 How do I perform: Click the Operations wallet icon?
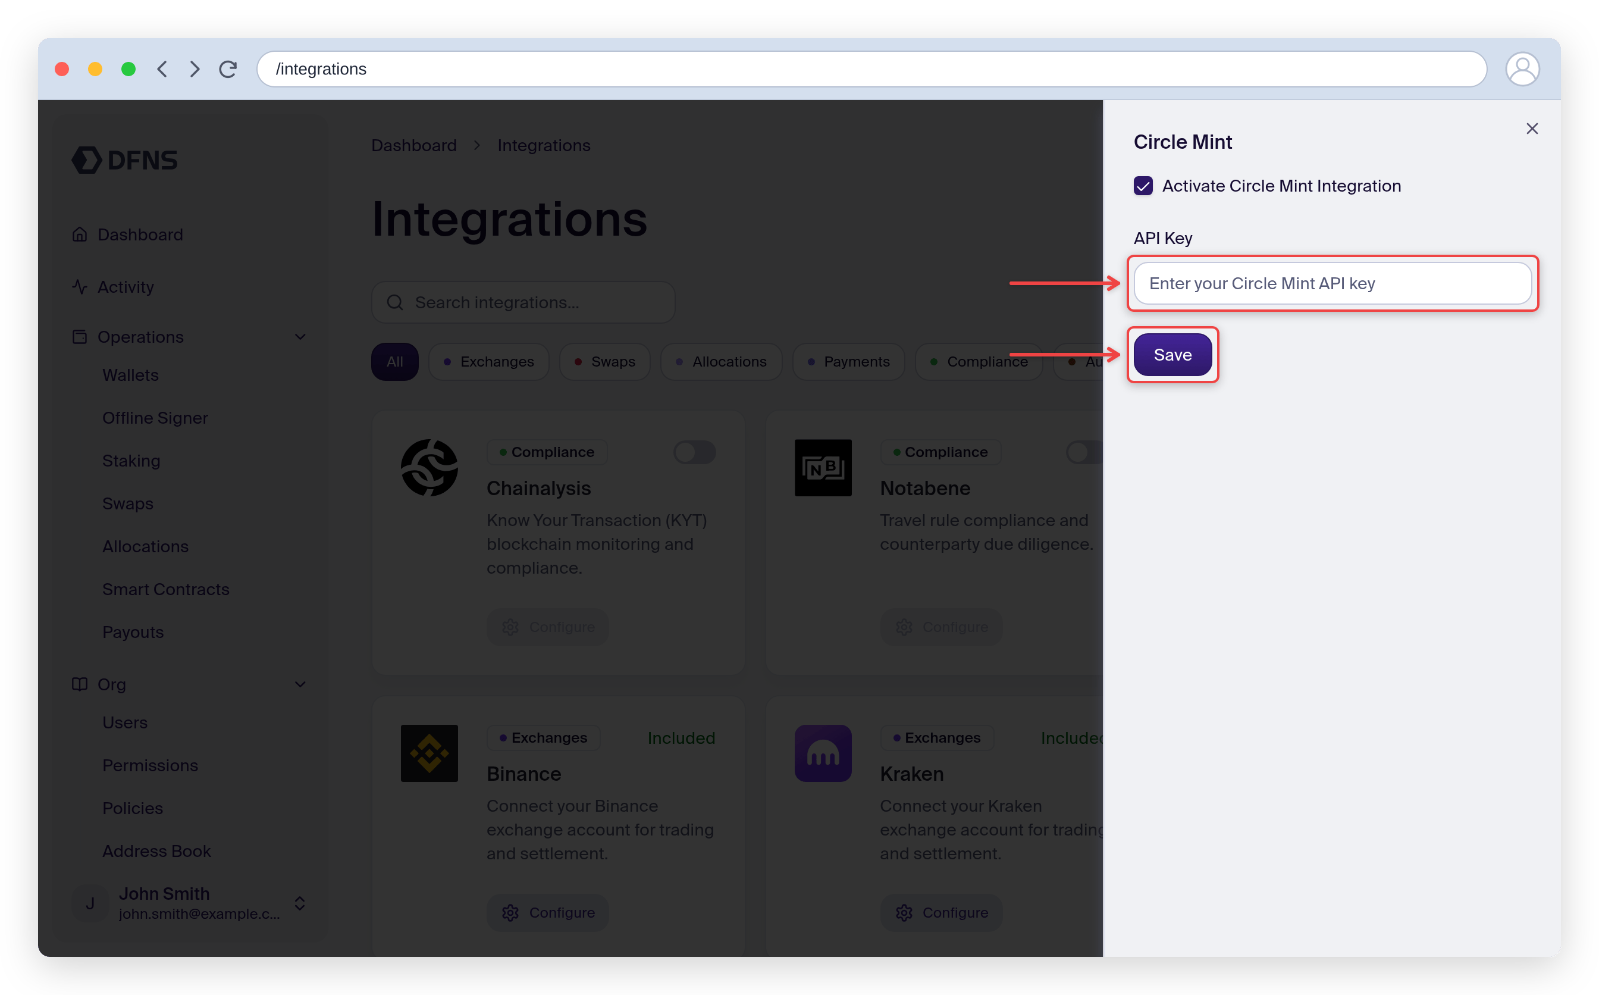coord(80,337)
